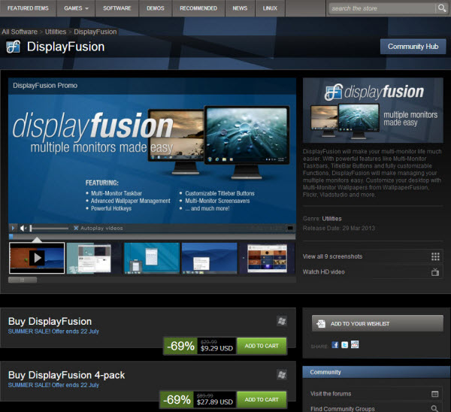
Task: Click the wishlist icon on button
Action: 321,324
